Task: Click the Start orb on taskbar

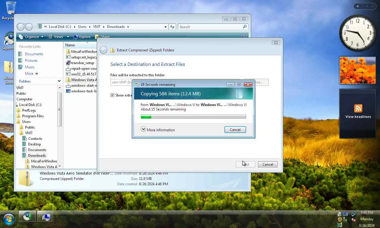Action: coord(9,219)
